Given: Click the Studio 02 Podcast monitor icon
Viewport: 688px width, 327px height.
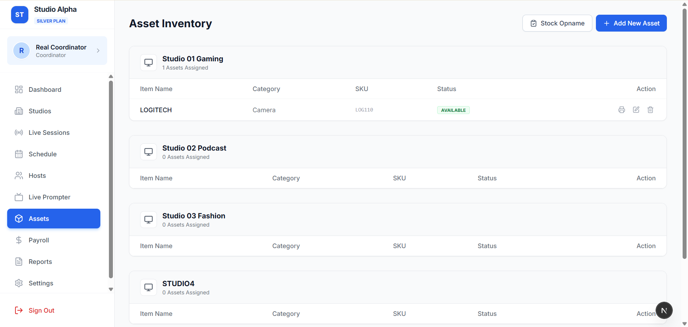Looking at the screenshot, I should pyautogui.click(x=148, y=152).
